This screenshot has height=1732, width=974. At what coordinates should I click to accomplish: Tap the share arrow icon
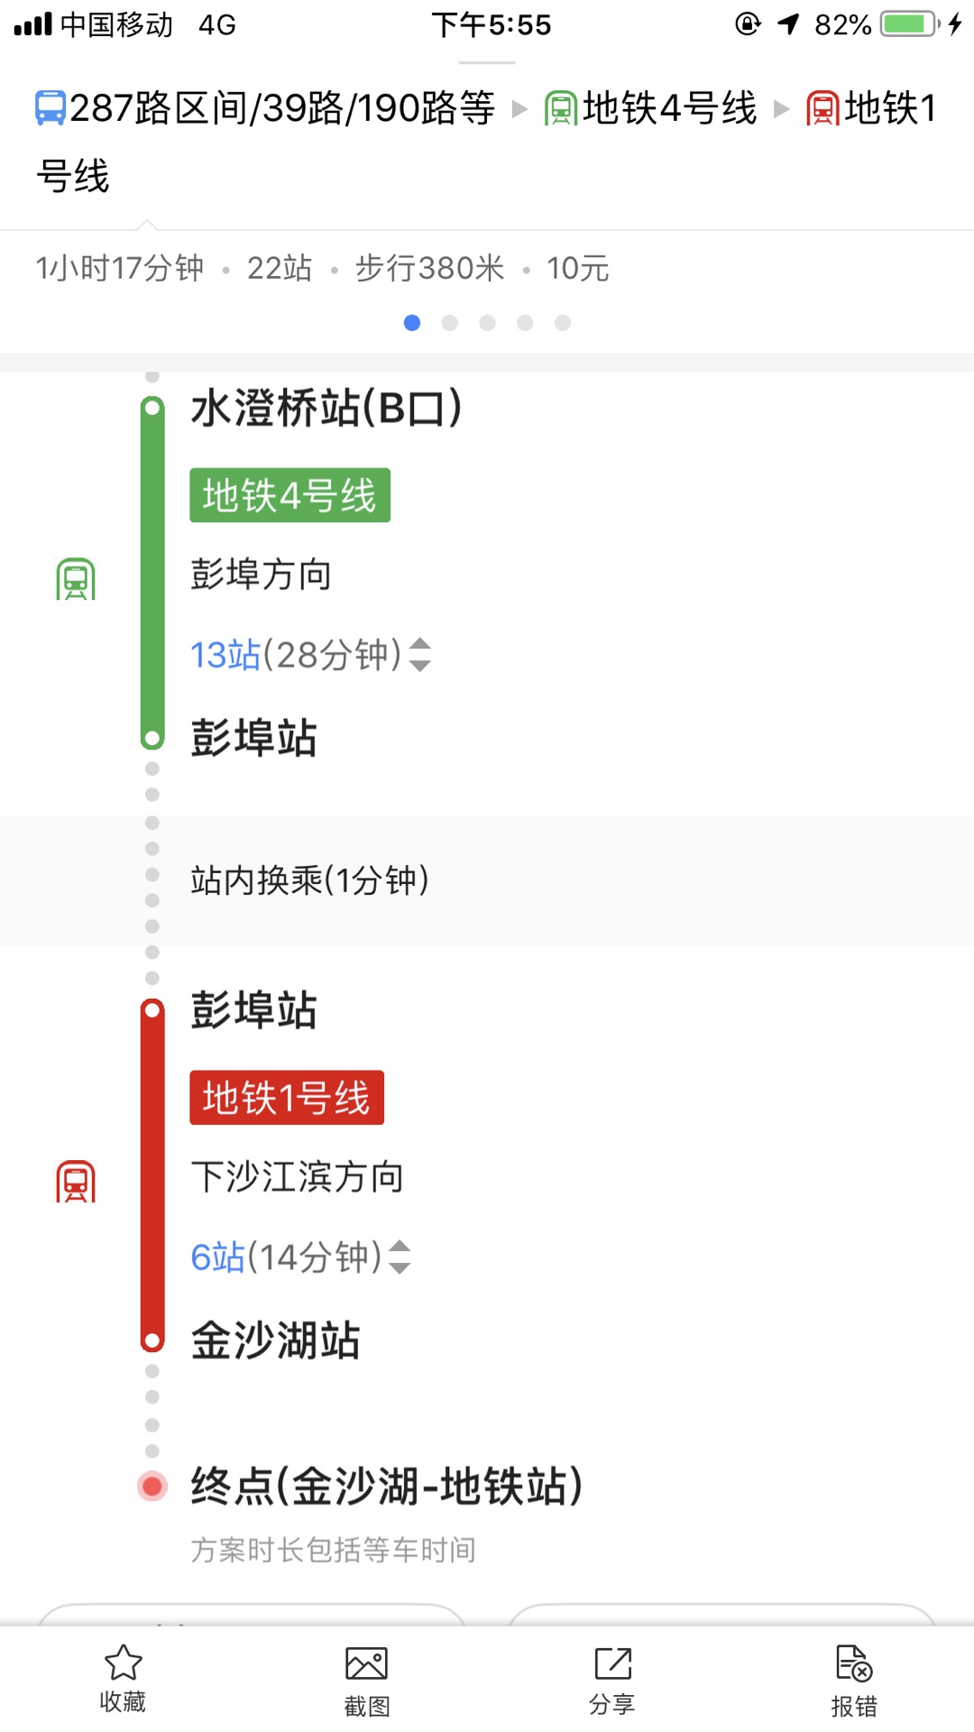[x=612, y=1663]
